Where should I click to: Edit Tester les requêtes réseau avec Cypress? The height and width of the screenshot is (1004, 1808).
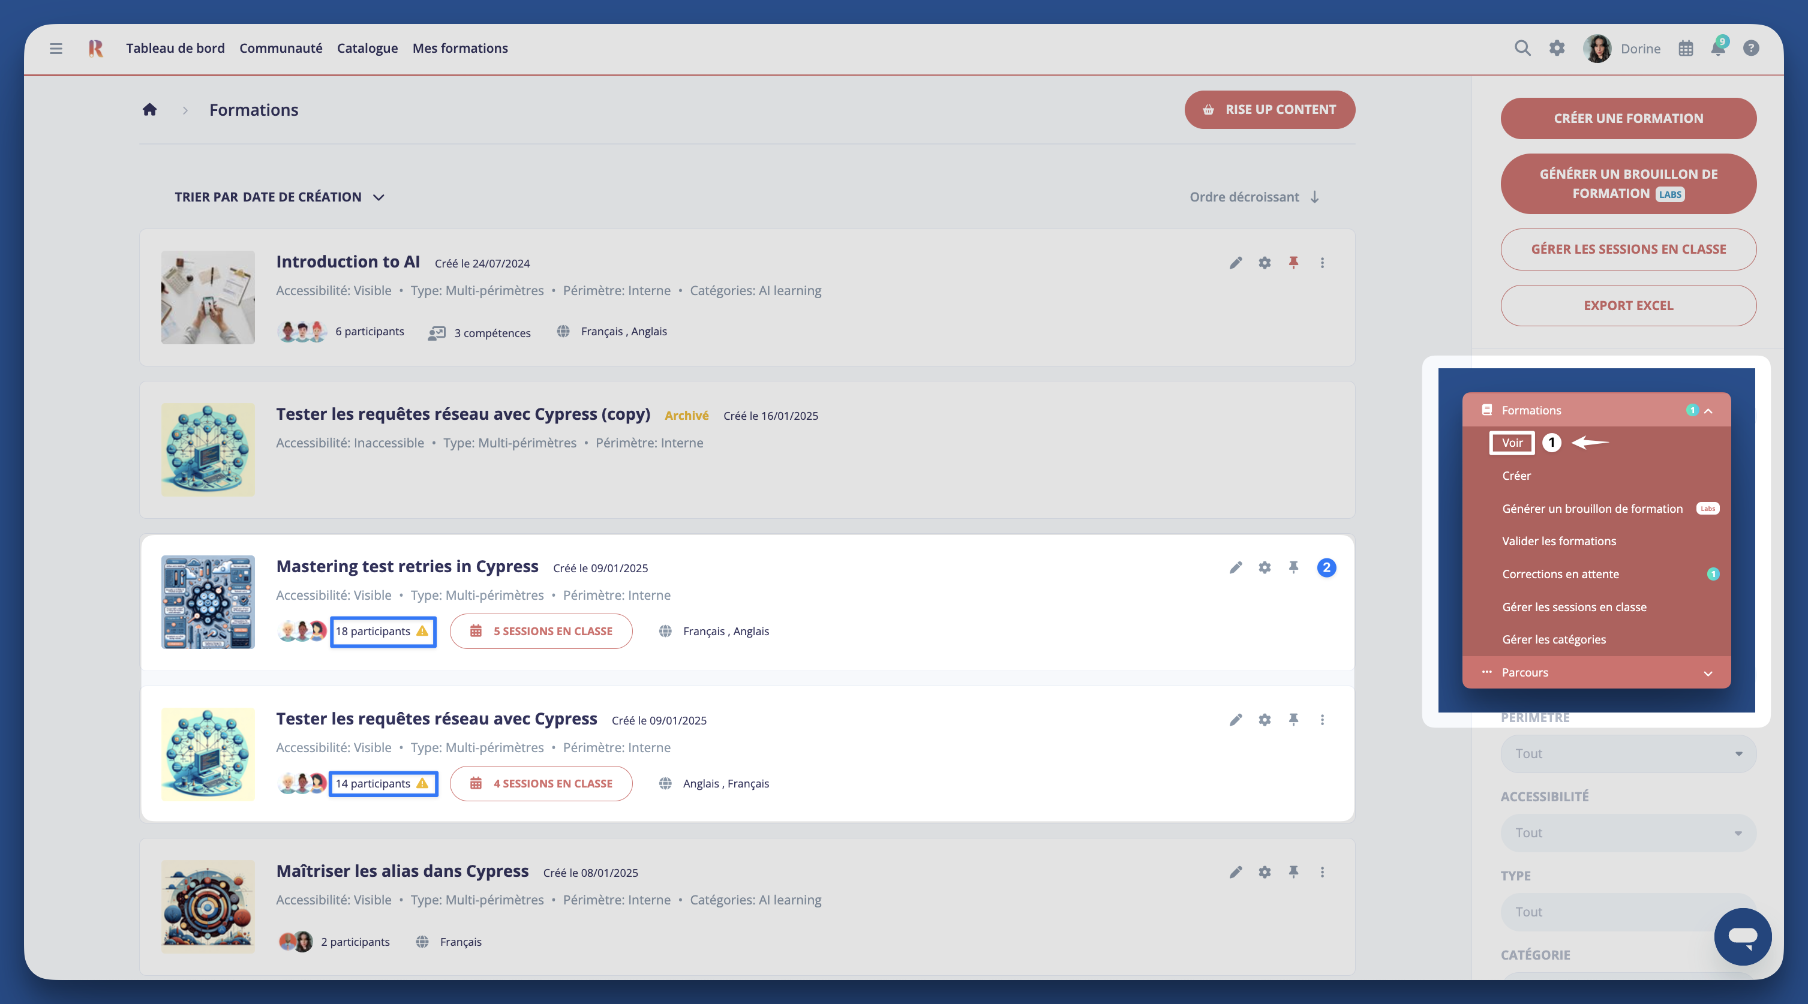coord(1235,720)
